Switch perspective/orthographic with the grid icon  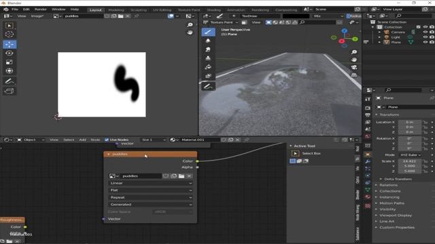click(x=354, y=75)
